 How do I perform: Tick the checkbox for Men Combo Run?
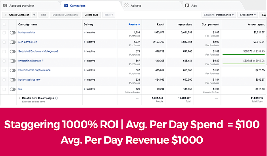tap(4, 42)
